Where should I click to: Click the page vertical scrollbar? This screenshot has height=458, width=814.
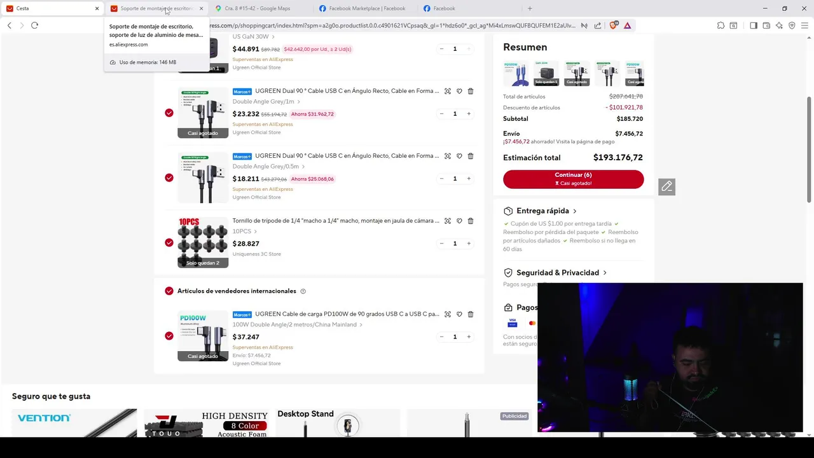[x=810, y=151]
